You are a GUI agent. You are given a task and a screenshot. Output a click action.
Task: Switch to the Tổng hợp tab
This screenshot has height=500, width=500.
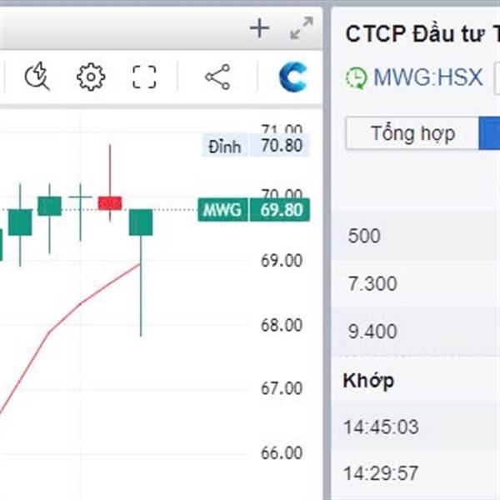point(412,133)
